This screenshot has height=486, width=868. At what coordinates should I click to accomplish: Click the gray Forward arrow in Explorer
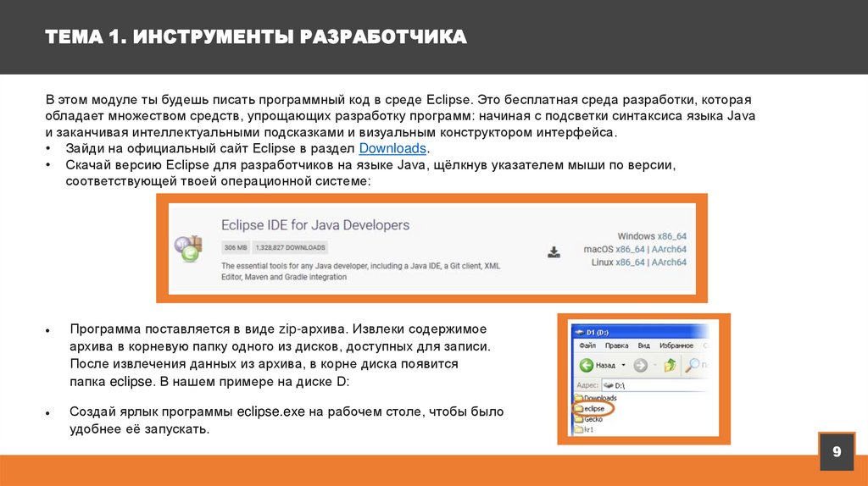pos(641,365)
